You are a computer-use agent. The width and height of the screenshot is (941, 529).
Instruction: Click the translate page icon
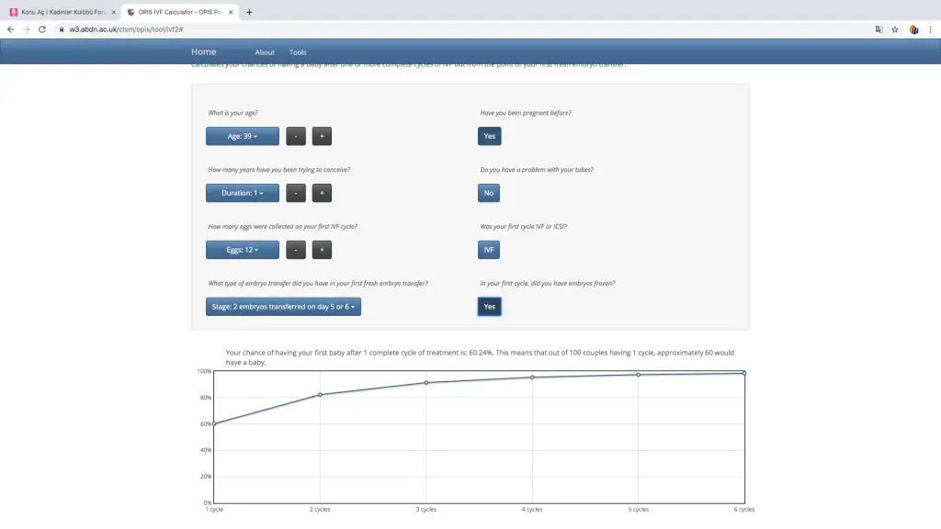coord(879,29)
